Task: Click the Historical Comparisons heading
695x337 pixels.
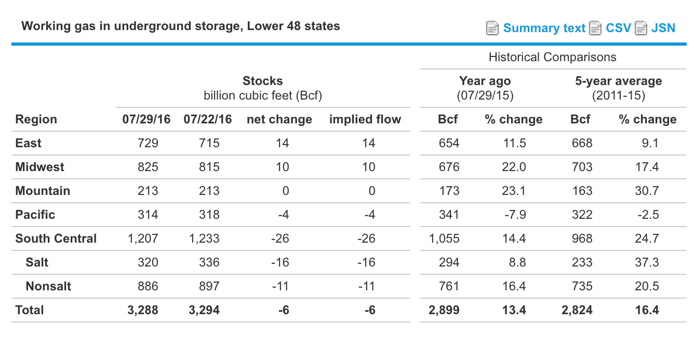Action: coord(552,57)
